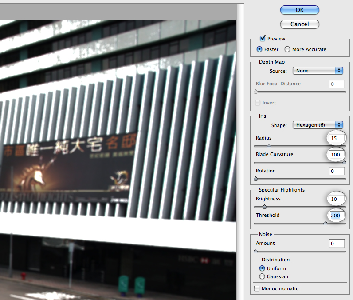This screenshot has height=300, width=353.
Task: Select the Faster preview option
Action: [259, 49]
